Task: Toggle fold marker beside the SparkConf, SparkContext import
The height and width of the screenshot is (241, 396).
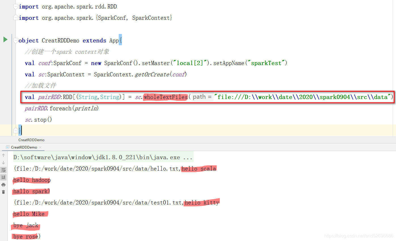Action: tap(16, 18)
